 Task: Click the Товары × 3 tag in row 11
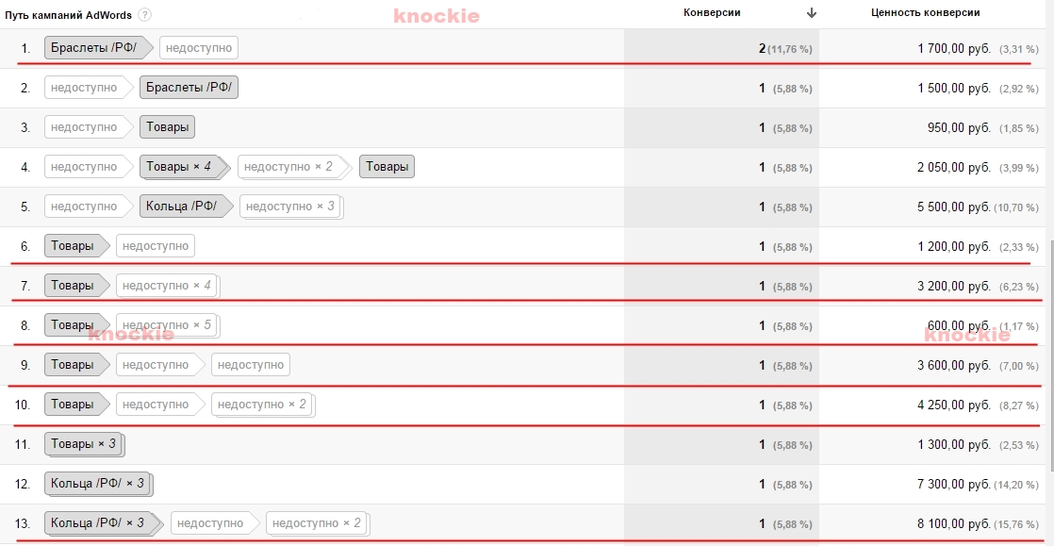pos(85,444)
